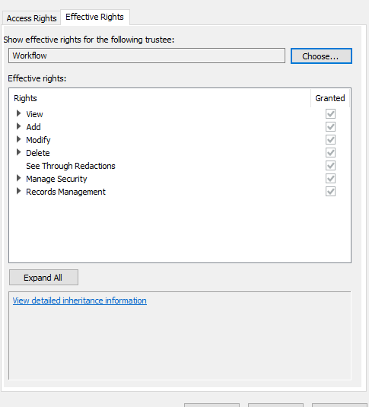This screenshot has width=369, height=407.
Task: Toggle the Delete granted checkbox
Action: click(x=330, y=153)
